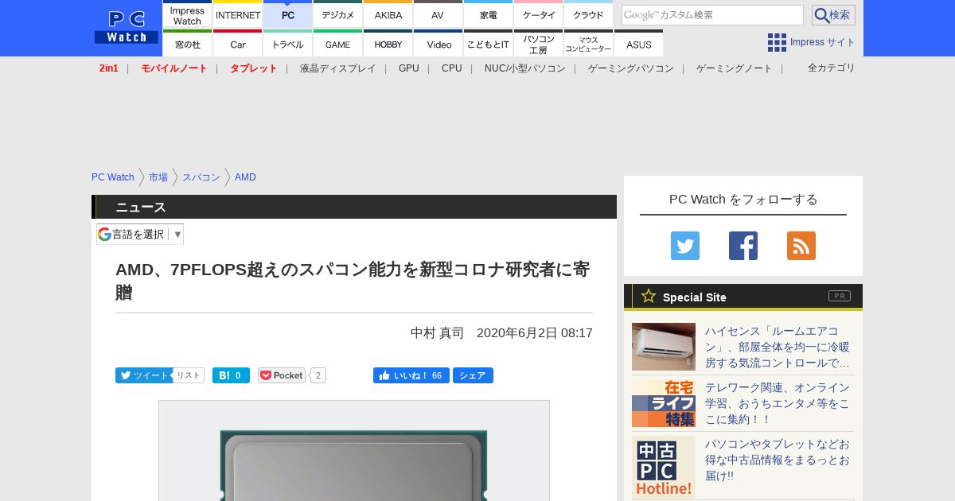955x501 pixels.
Task: Open the Twitter リスト button
Action: click(x=189, y=375)
